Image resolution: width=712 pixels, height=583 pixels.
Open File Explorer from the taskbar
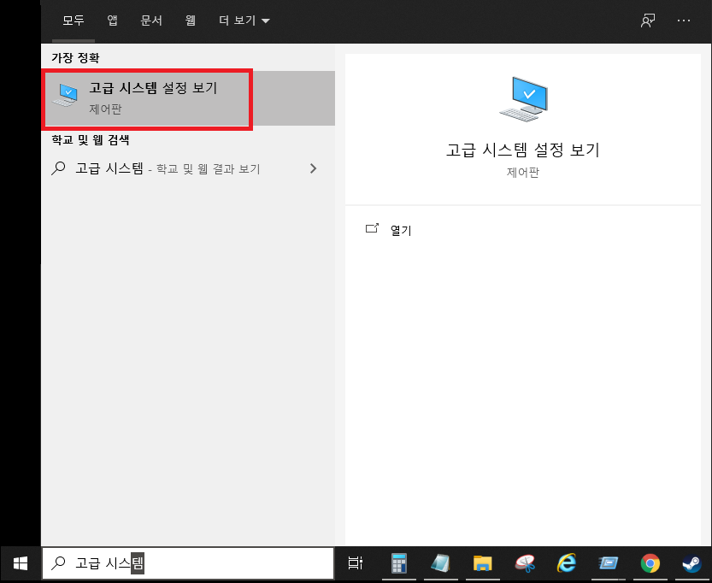[482, 563]
